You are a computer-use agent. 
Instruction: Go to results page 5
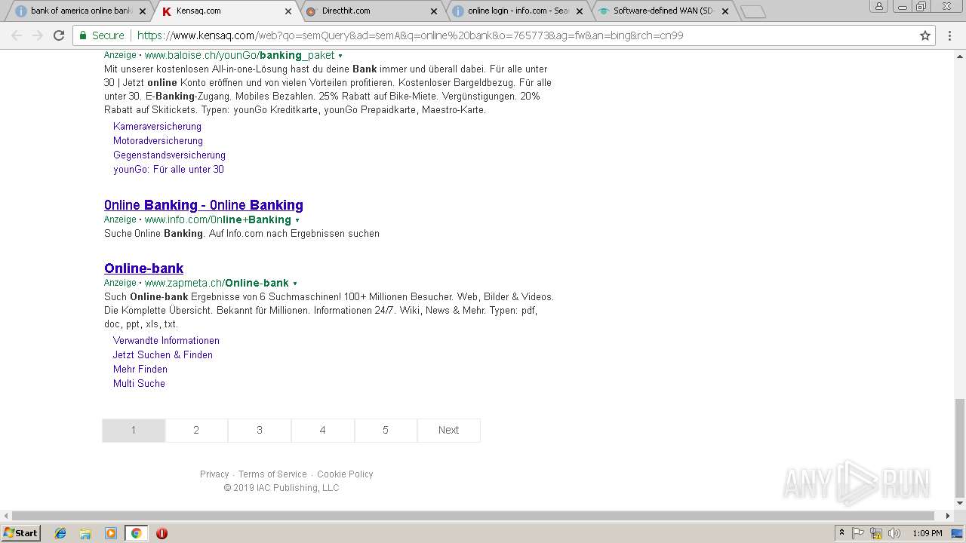point(386,430)
